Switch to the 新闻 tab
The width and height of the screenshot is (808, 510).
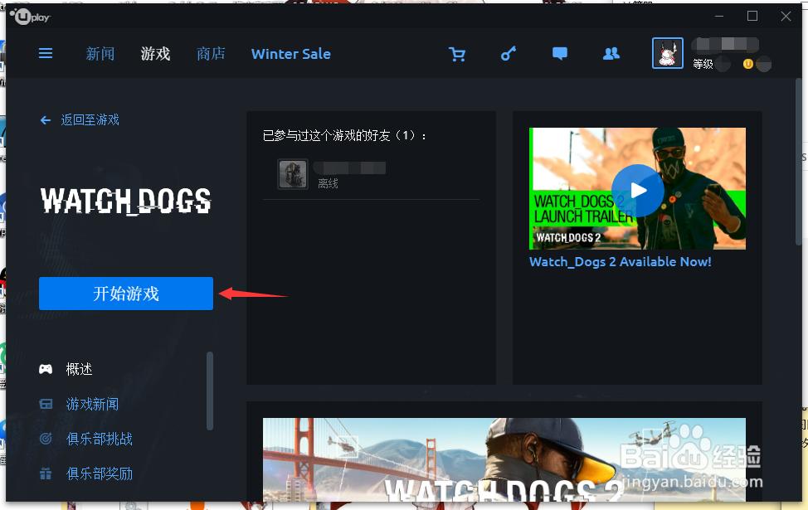[x=100, y=53]
